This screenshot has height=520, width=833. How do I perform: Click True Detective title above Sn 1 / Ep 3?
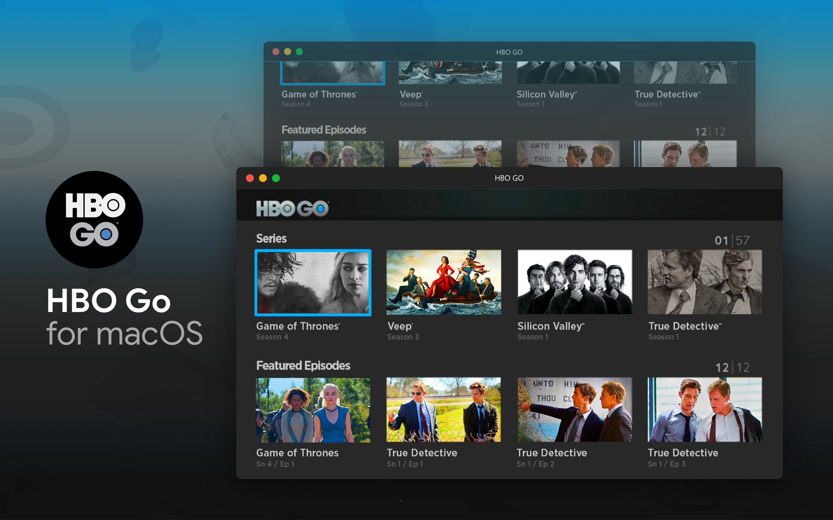click(683, 453)
